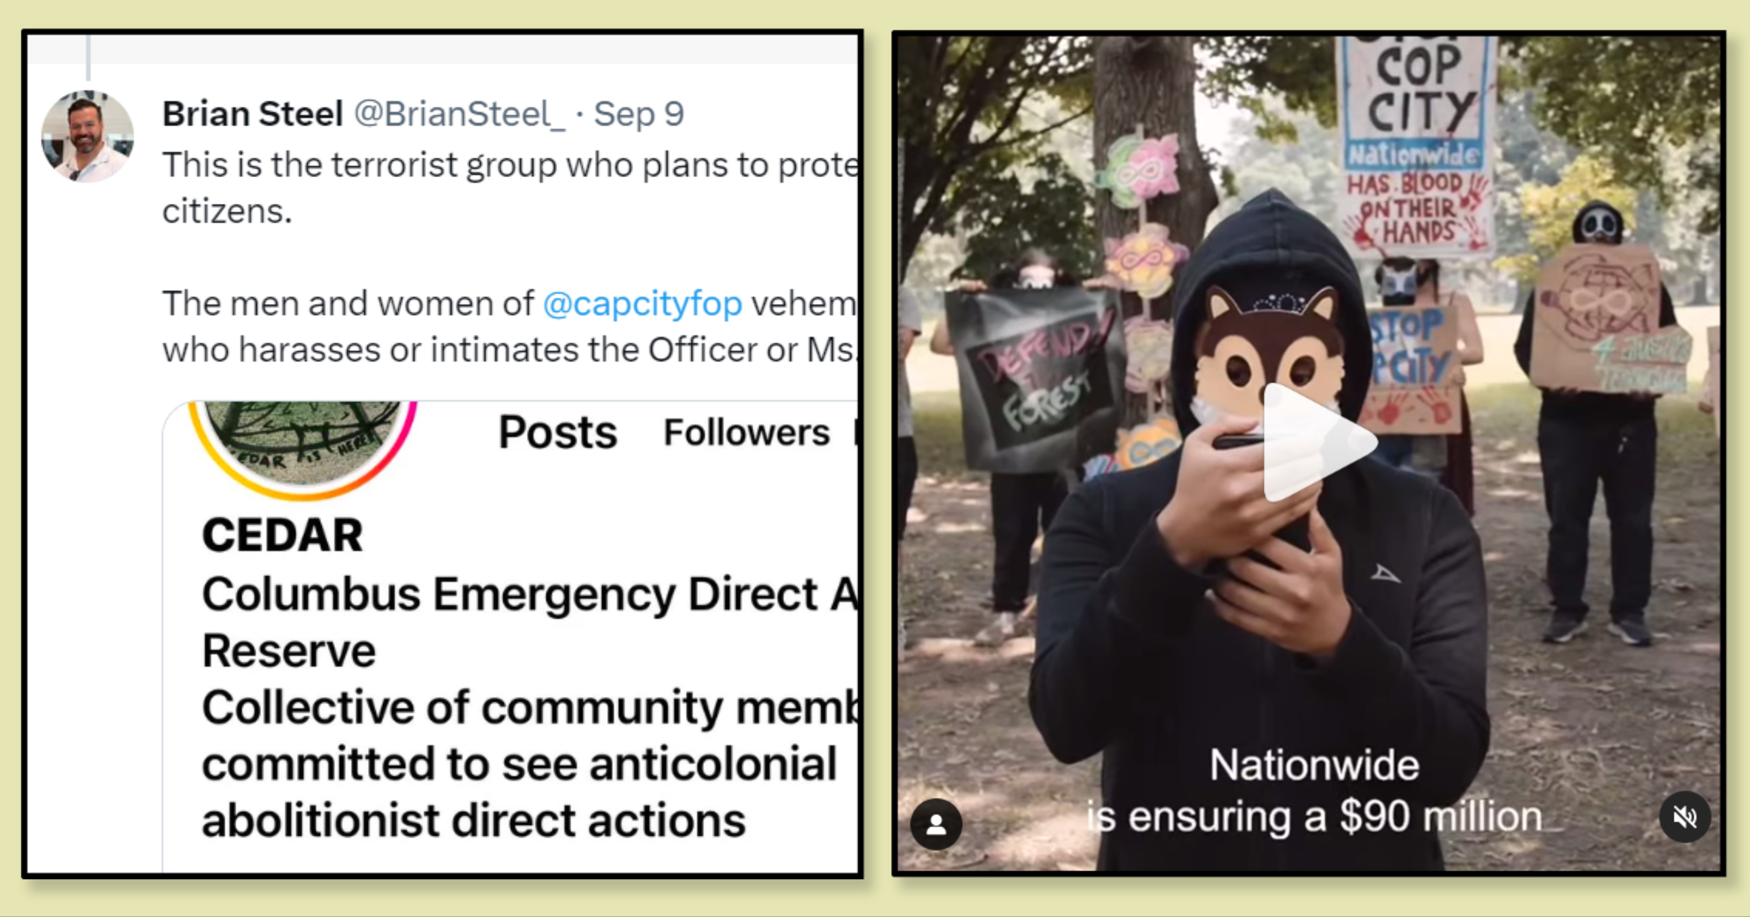Open the CEDAR account name
This screenshot has height=917, width=1750.
tap(282, 535)
